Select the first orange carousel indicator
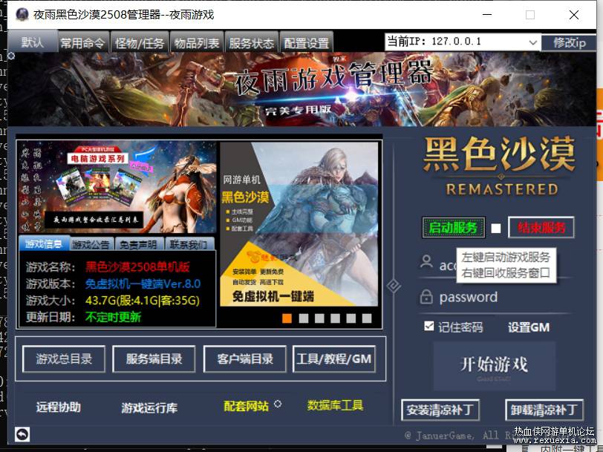The height and width of the screenshot is (452, 603). [x=287, y=318]
